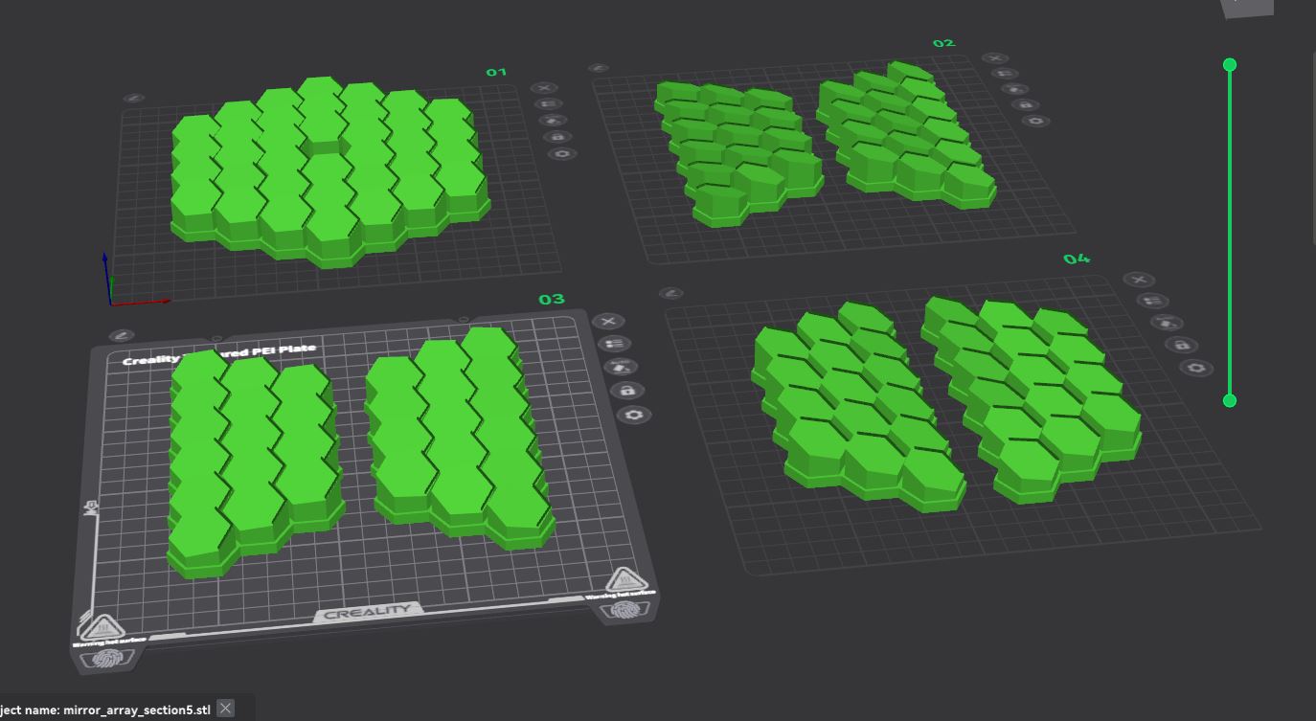The height and width of the screenshot is (721, 1316).
Task: Click the auto-orient icon on plate 03
Action: (621, 367)
